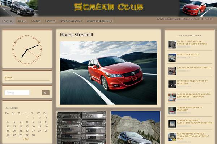This screenshot has height=144, width=217.
Task: Open article Замена фильтра ATF от Shamanov
Action: pos(190,109)
